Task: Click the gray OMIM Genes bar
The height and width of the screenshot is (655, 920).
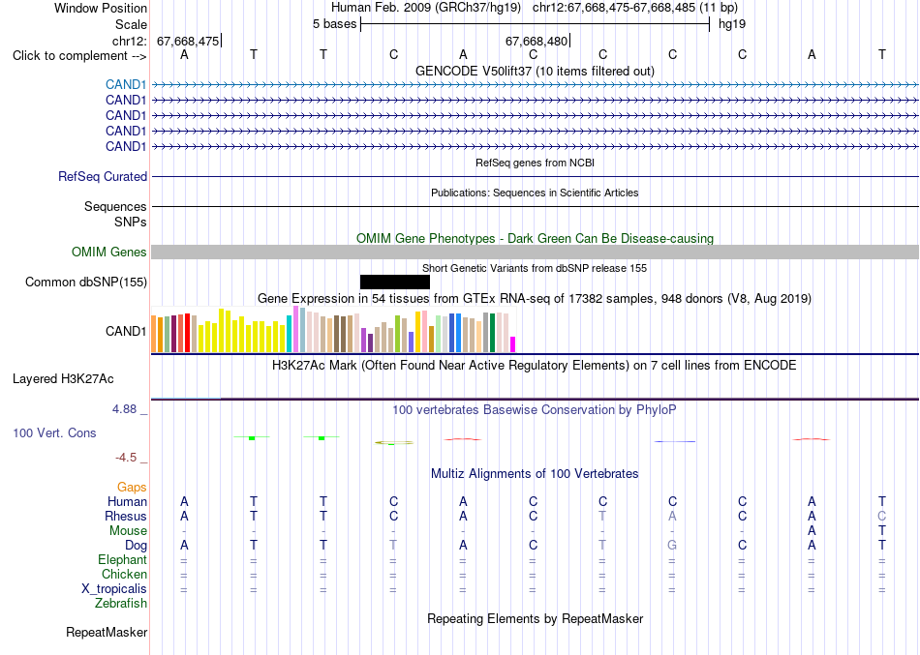Action: 535,253
